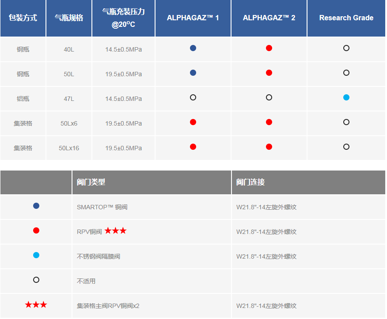
Task: Click the red stars next to RPV铜阀 text
Action: (x=115, y=230)
